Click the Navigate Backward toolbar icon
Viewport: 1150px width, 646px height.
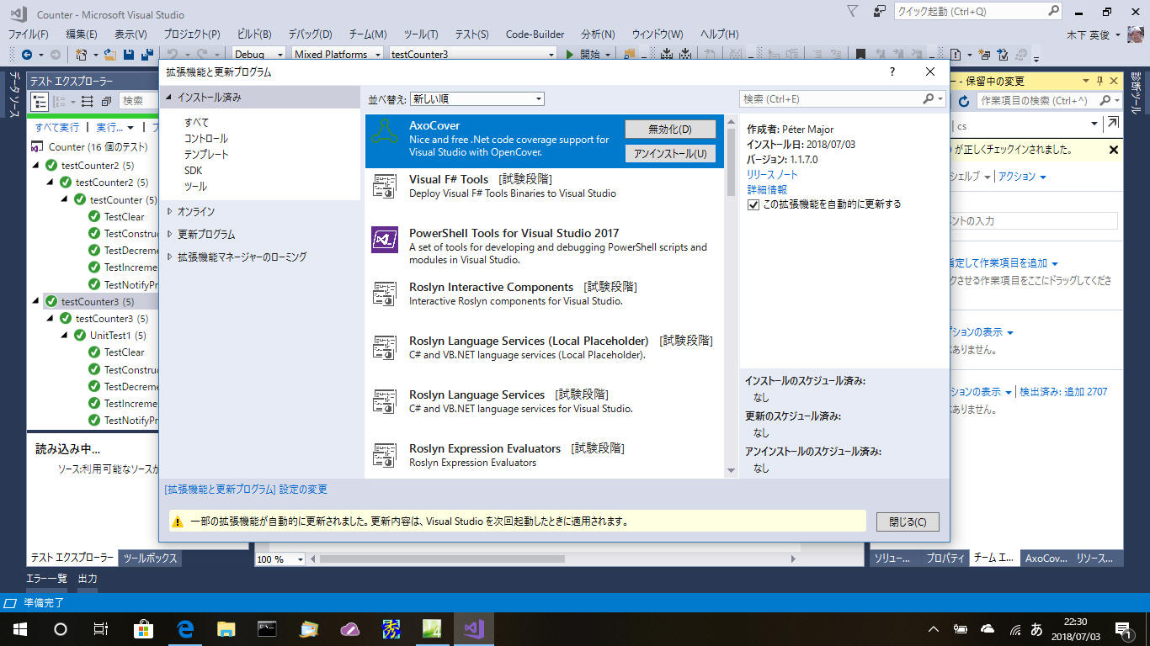tap(27, 55)
